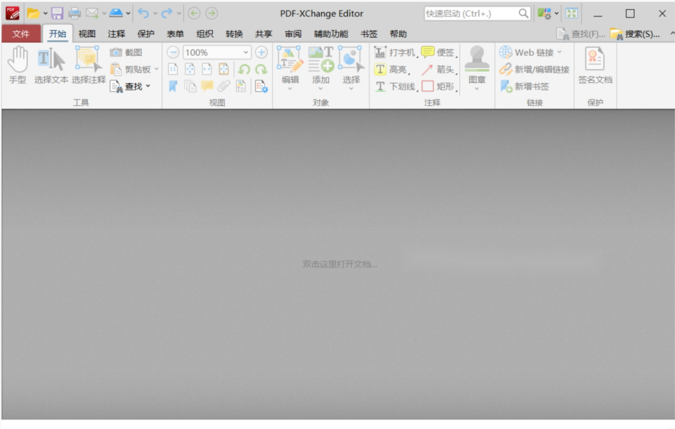
Task: Choose the Typewriter (打字机) tool
Action: [396, 52]
